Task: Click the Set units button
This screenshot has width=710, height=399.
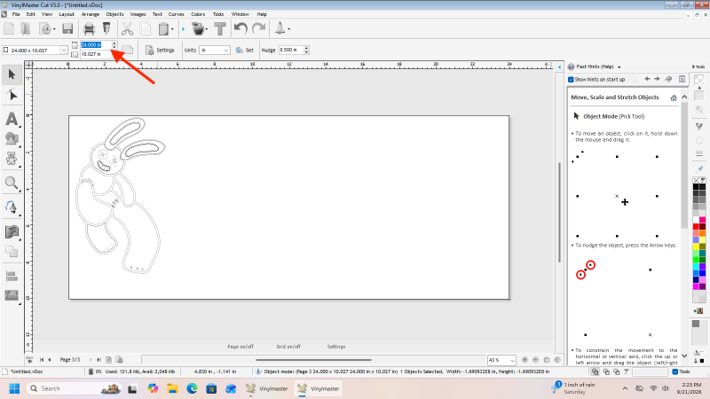Action: coord(245,51)
